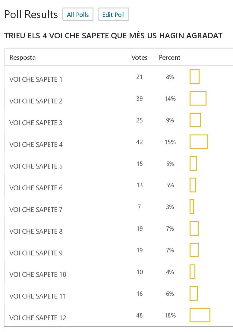Select the VOI CHE SAPETE 10 answer label
The height and width of the screenshot is (332, 233).
click(x=38, y=274)
